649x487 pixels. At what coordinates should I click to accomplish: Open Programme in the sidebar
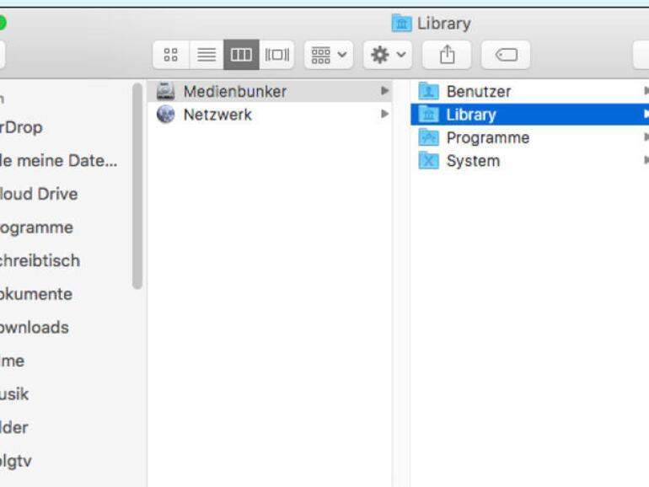[36, 227]
